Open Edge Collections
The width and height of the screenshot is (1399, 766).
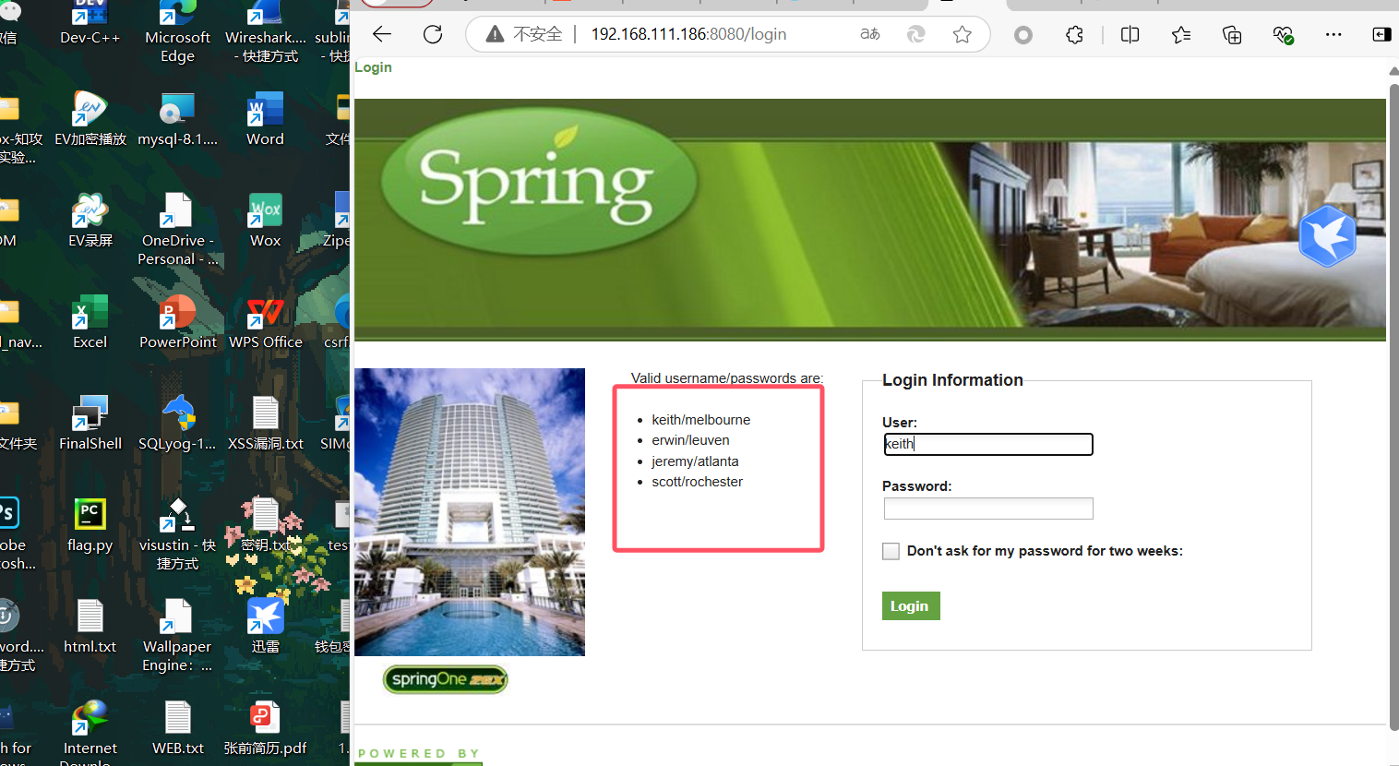1231,34
